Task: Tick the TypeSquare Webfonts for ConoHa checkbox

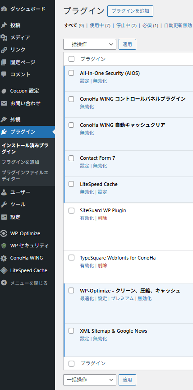Action: 71,258
